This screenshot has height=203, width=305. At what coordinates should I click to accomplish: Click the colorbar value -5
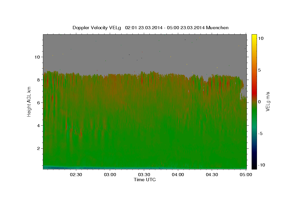(260, 133)
